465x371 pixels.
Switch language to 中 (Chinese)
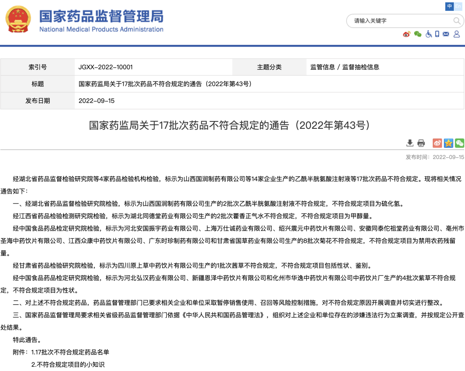click(x=449, y=6)
